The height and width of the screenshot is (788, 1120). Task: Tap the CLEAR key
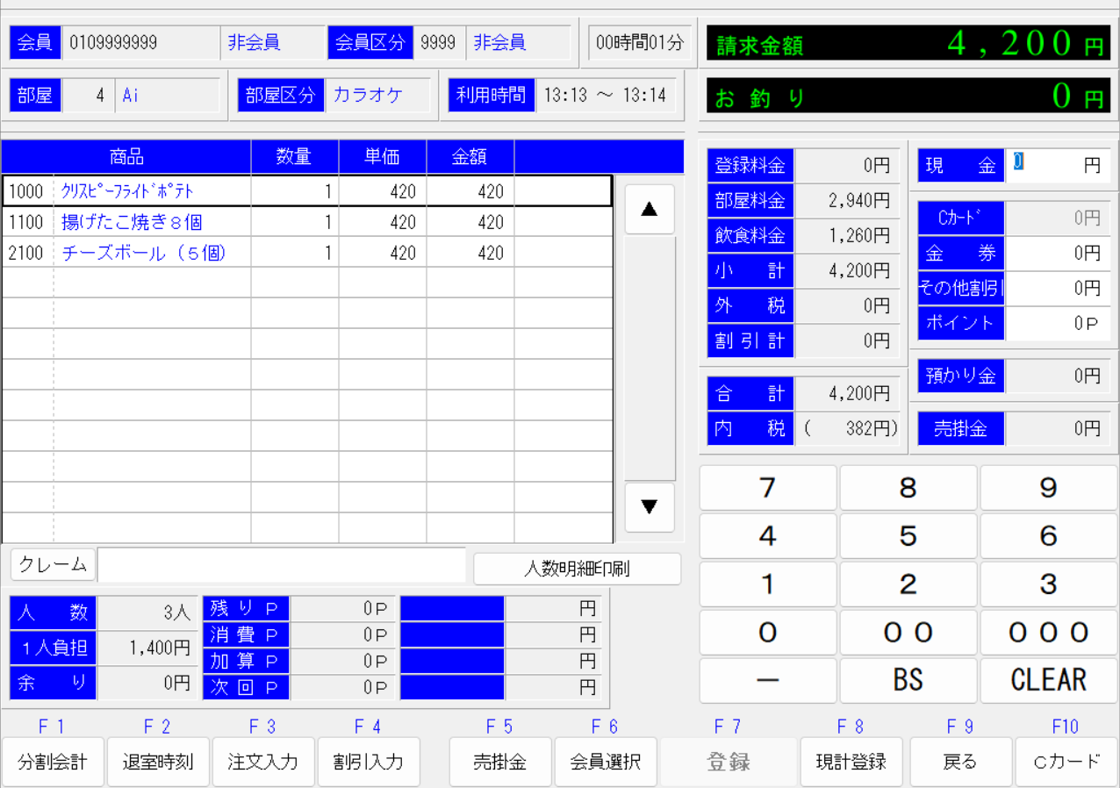tap(1049, 680)
